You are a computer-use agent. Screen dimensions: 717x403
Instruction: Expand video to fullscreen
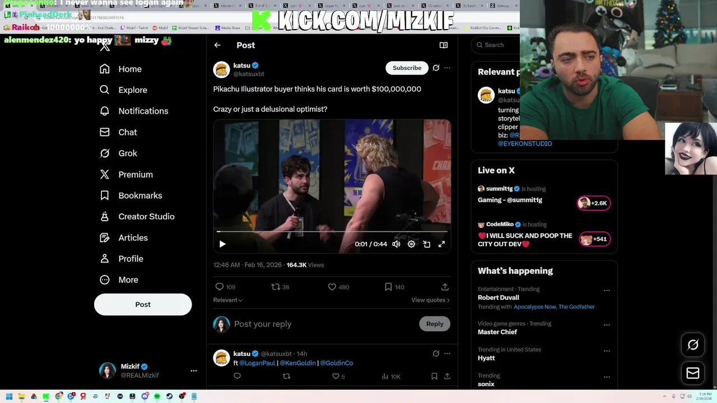(x=441, y=244)
